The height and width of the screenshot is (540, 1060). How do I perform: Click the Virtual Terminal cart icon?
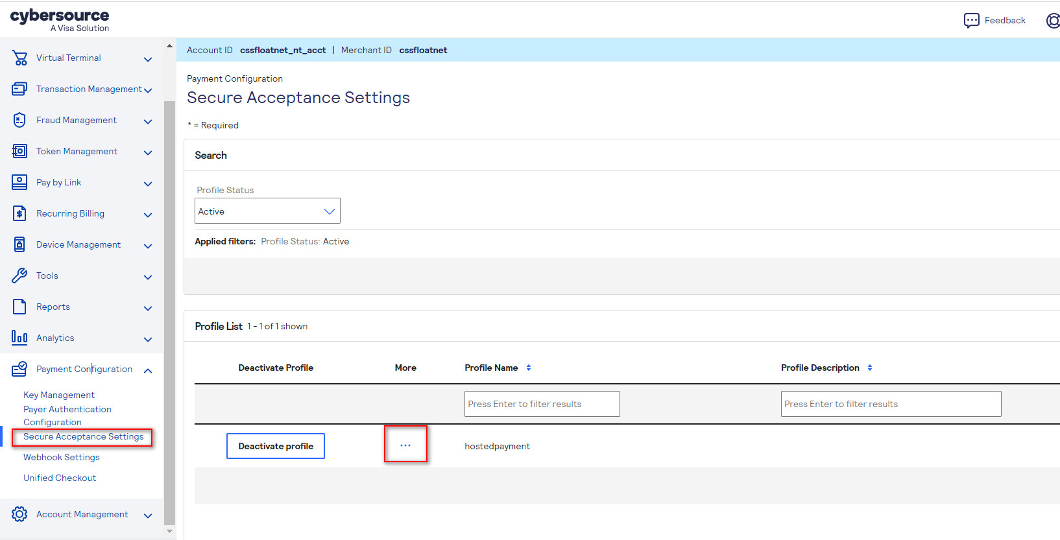pos(19,58)
